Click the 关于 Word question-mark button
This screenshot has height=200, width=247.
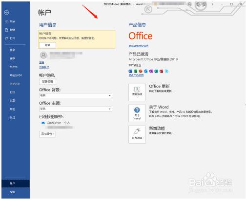click(x=137, y=113)
